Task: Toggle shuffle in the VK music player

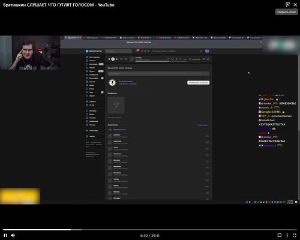Action: 121,59
